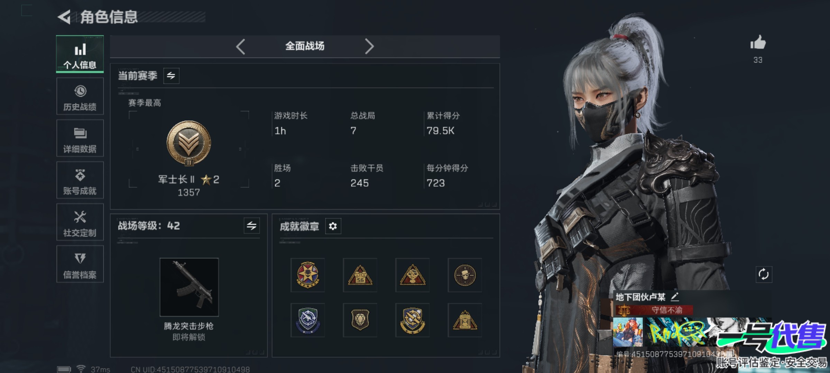Select the red star achievement badge

(x=307, y=275)
